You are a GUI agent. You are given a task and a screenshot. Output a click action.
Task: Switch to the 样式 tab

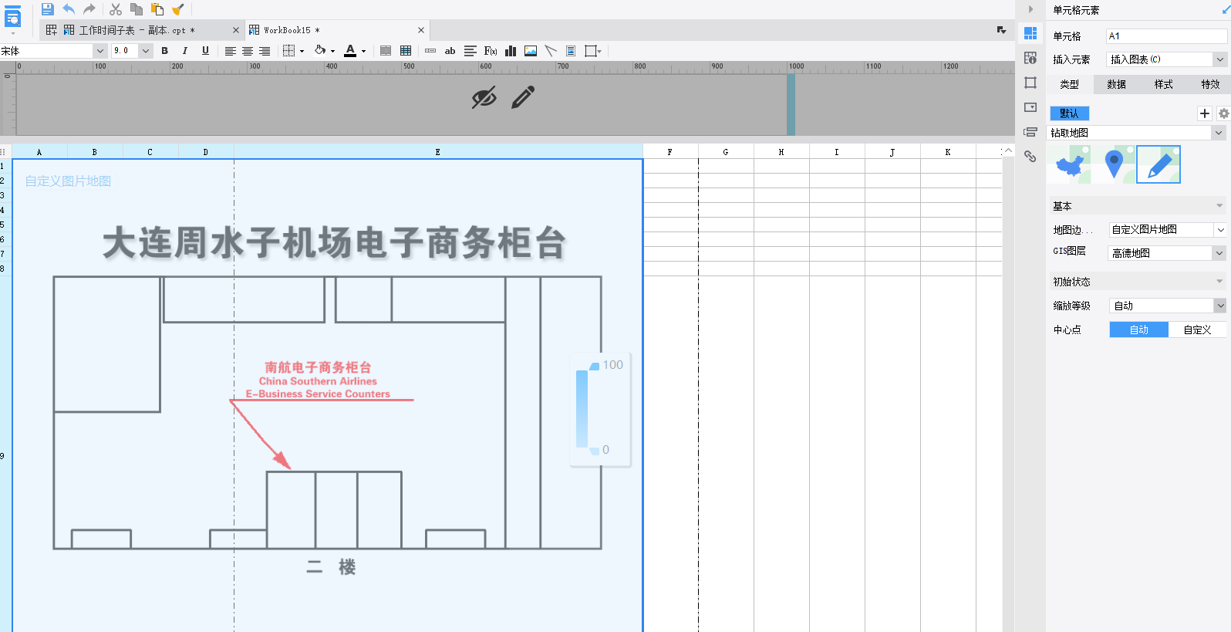1164,84
